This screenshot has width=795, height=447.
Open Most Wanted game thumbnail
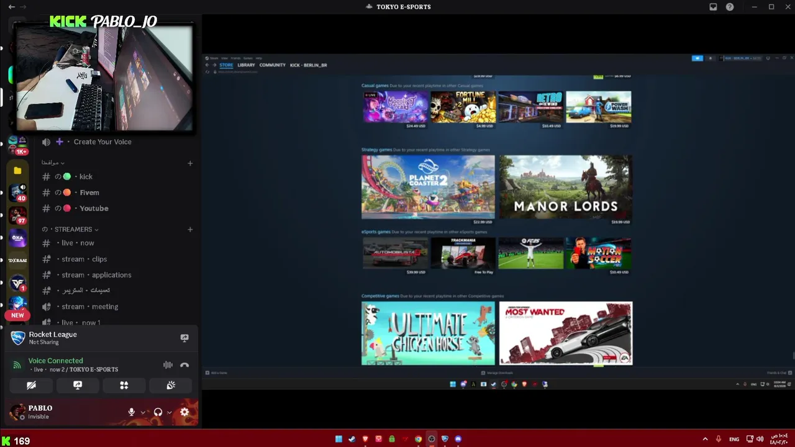[x=566, y=333]
